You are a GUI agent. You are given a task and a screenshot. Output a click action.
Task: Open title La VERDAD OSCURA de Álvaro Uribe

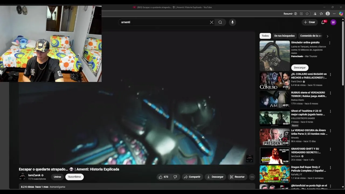click(x=309, y=132)
